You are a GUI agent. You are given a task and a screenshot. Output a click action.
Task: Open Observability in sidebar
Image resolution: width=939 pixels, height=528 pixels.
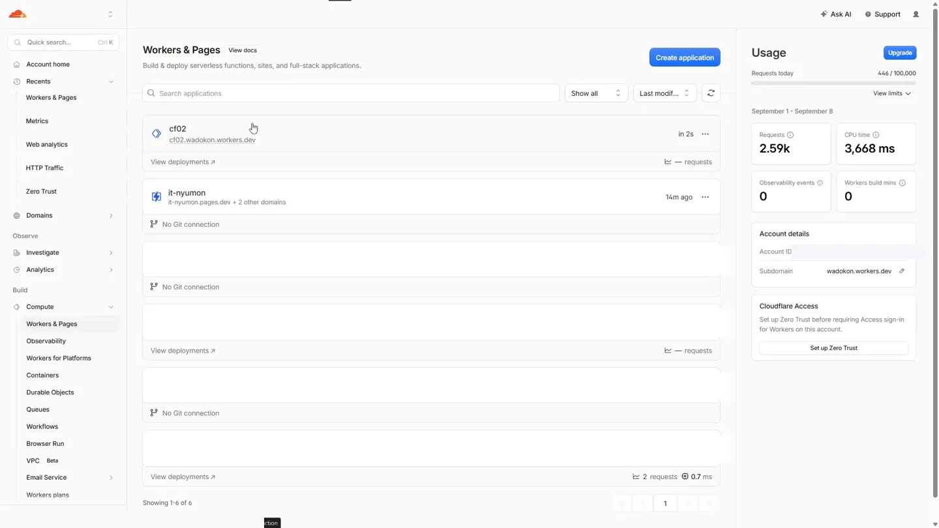coord(46,341)
